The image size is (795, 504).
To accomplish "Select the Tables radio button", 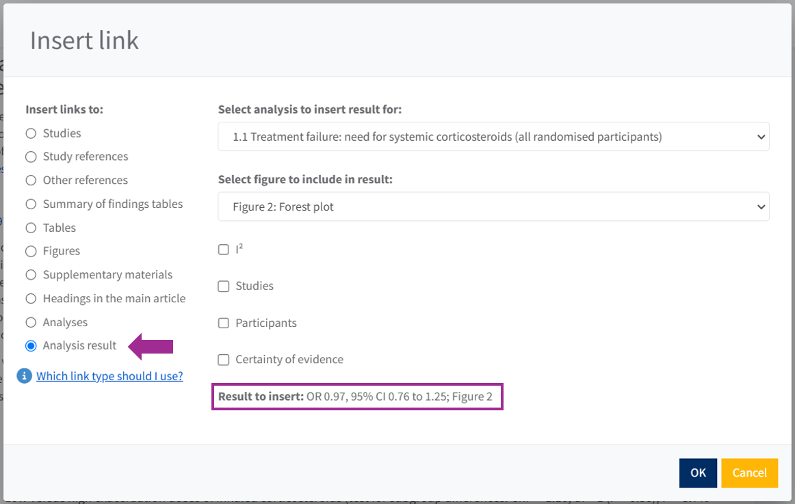I will [31, 228].
